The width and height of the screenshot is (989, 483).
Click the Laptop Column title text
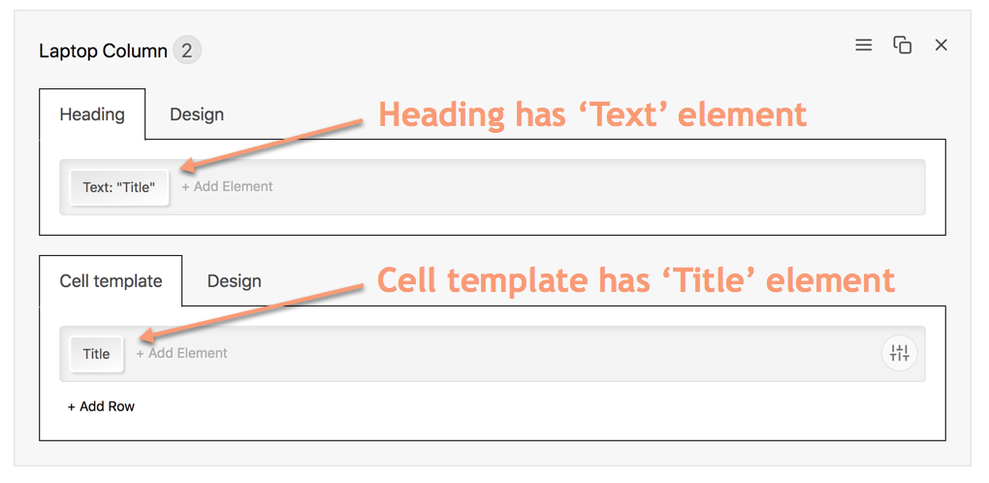tap(103, 50)
